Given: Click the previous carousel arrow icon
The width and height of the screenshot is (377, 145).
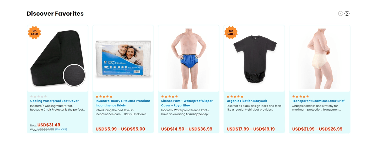Looking at the screenshot, I should (x=341, y=14).
